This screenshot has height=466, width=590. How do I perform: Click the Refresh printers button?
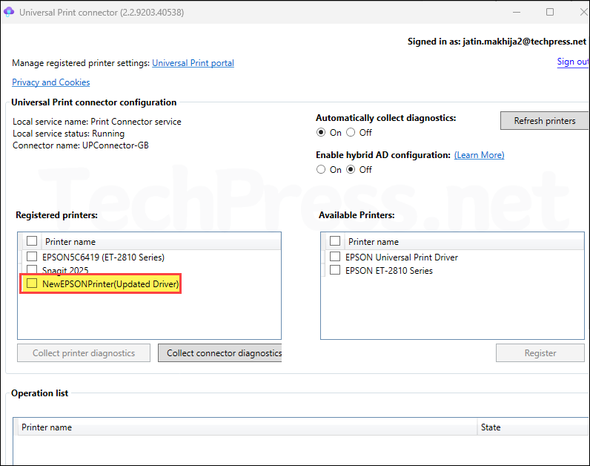point(544,120)
